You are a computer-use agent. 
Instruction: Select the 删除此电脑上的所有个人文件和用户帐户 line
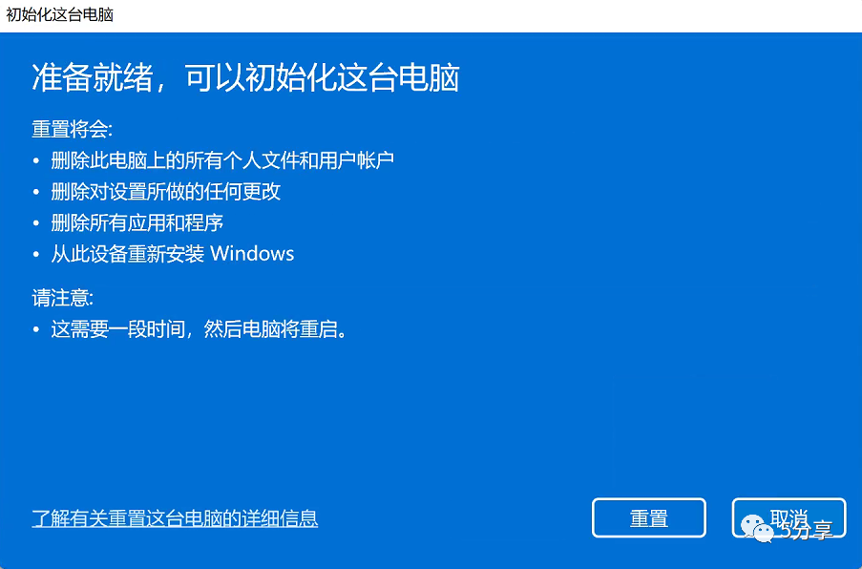click(222, 160)
